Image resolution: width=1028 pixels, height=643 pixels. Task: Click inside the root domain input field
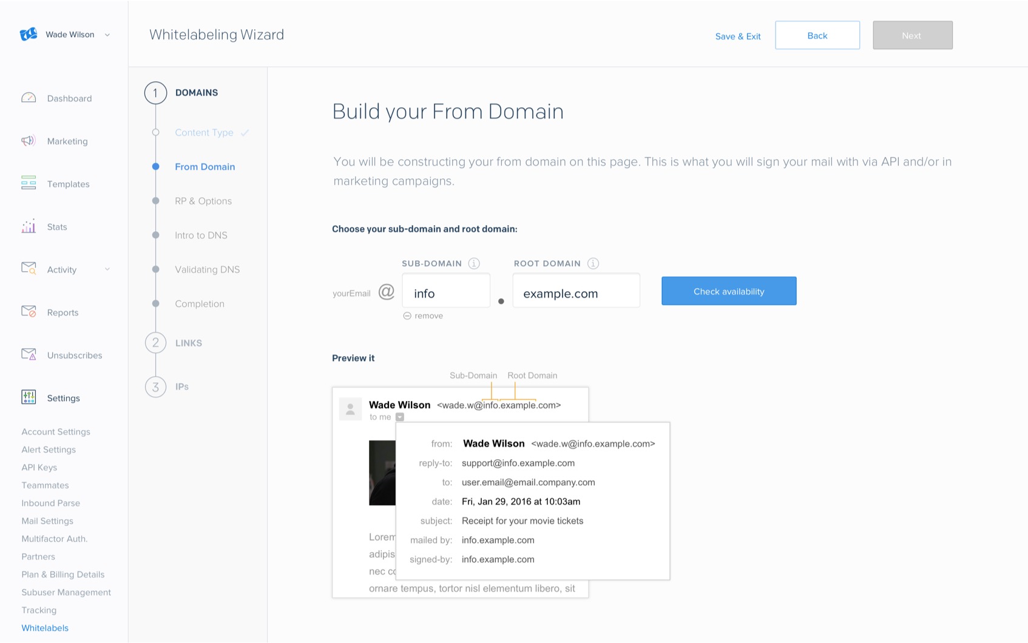[x=575, y=293]
